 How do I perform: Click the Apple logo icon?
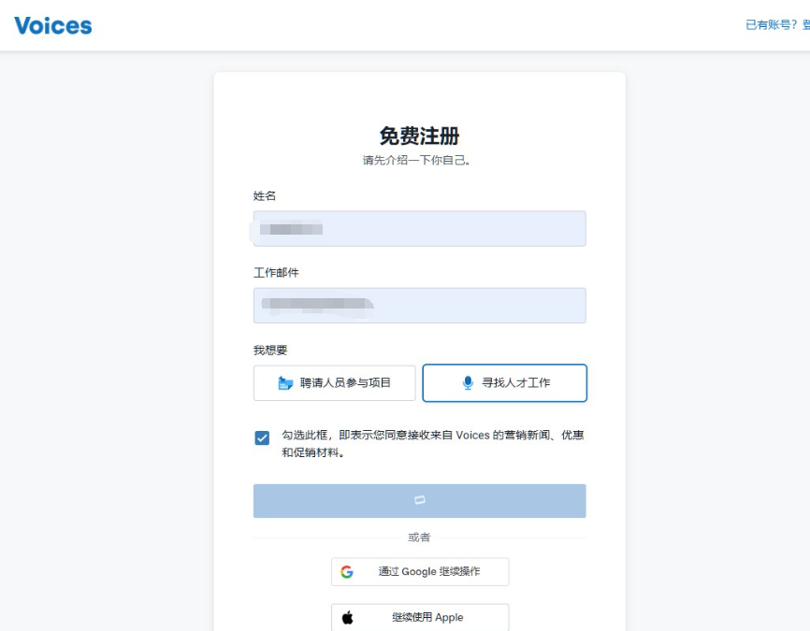click(x=348, y=617)
